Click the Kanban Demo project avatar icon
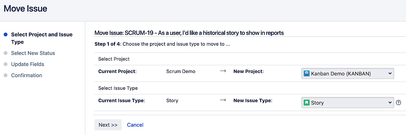The image size is (406, 135). [307, 74]
